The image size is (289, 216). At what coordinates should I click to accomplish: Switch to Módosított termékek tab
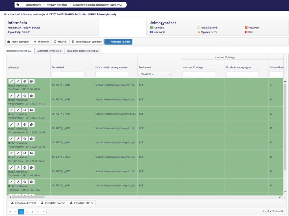coord(49,51)
